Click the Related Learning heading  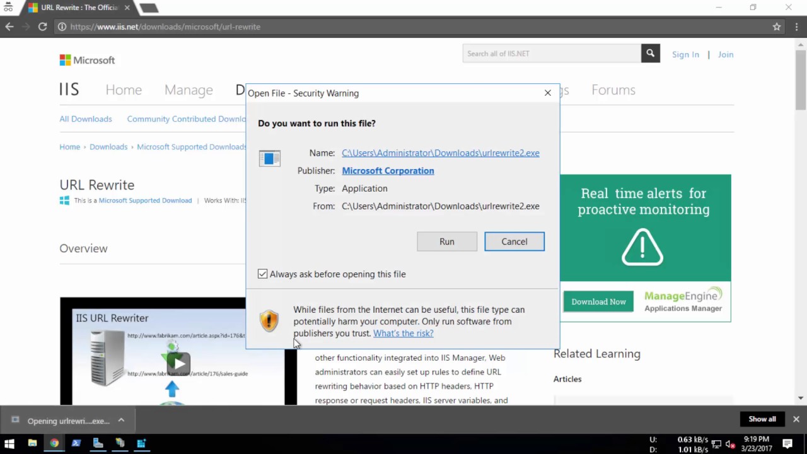pos(597,354)
